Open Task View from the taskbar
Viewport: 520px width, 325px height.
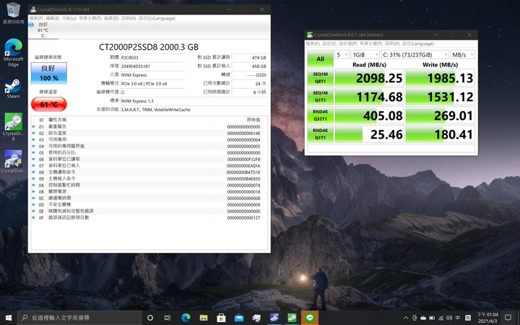coord(168,318)
